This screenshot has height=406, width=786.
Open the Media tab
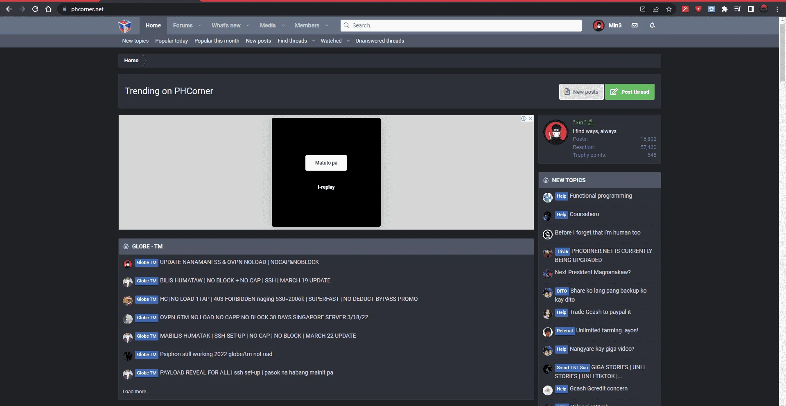click(x=268, y=25)
